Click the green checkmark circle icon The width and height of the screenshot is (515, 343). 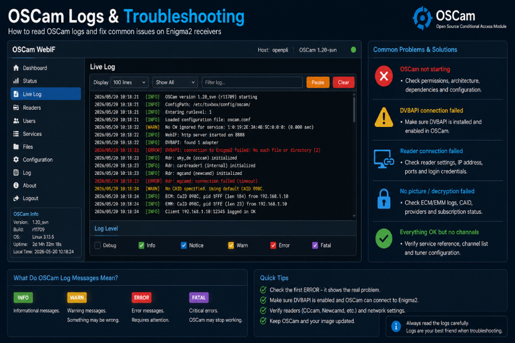[x=383, y=238]
